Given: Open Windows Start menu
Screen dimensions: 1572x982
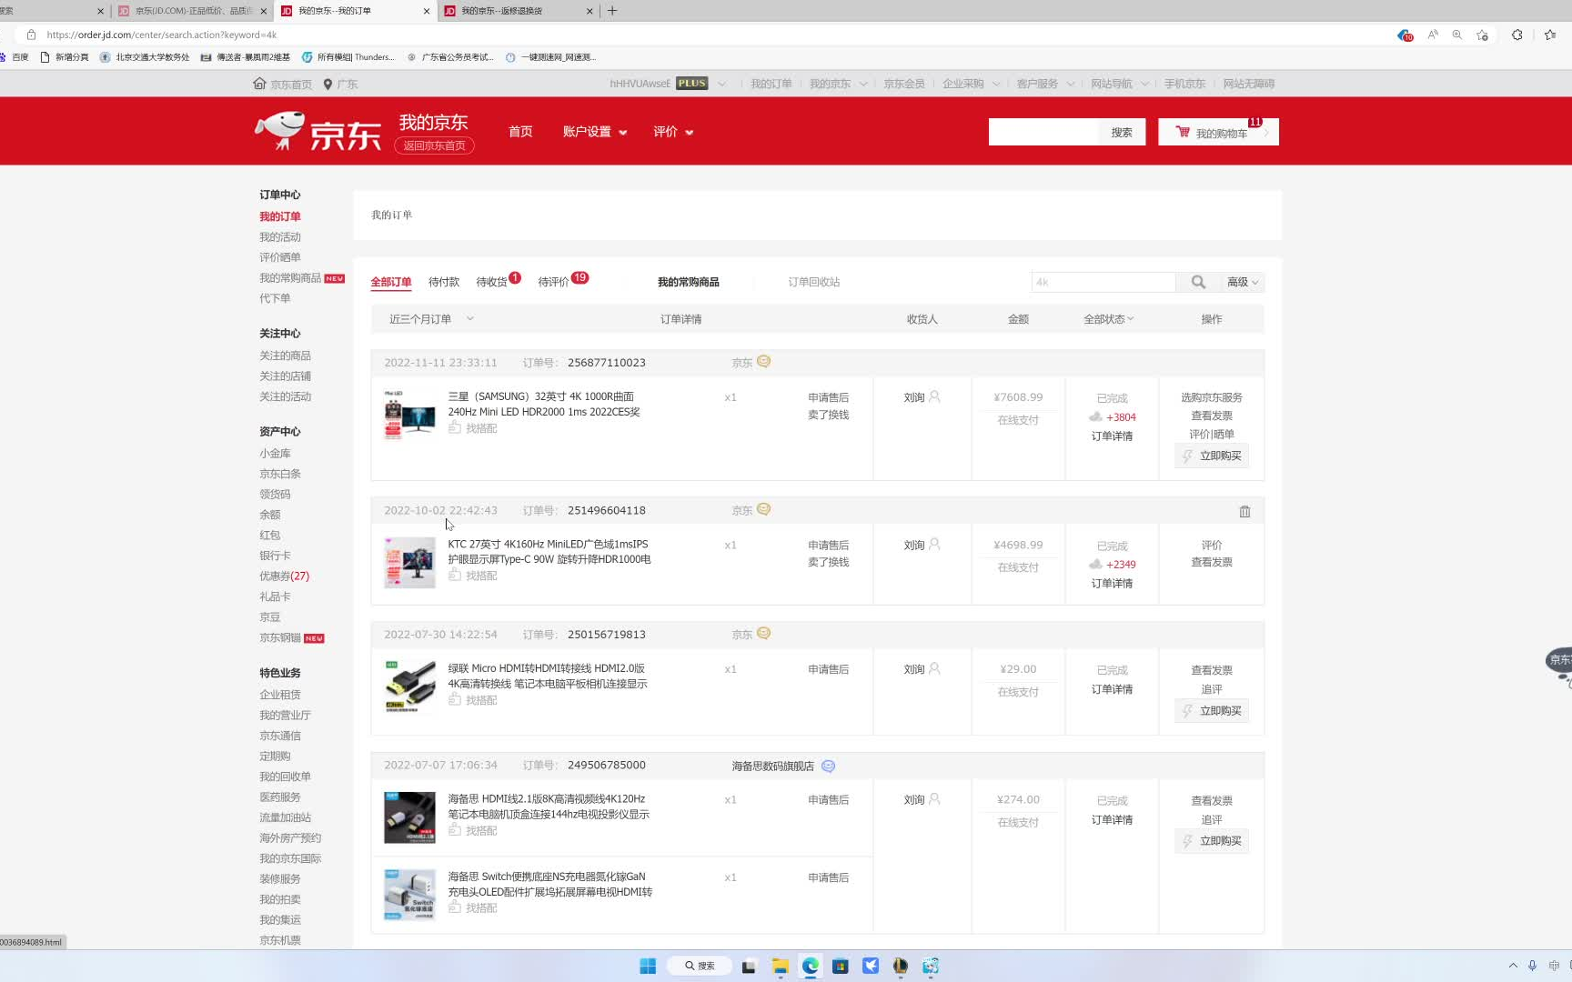Looking at the screenshot, I should coord(648,966).
